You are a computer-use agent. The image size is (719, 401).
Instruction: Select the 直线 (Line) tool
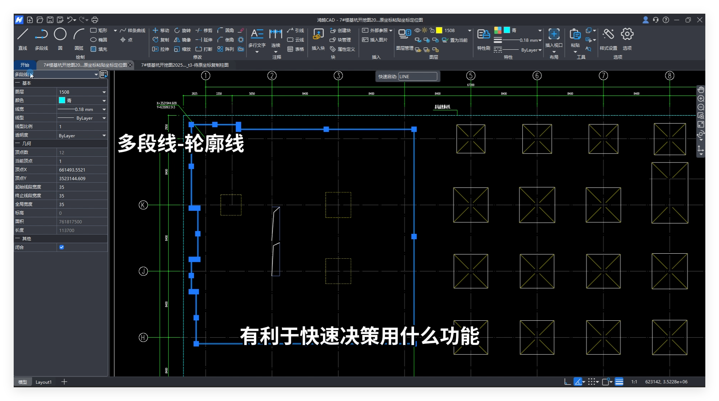tap(23, 35)
